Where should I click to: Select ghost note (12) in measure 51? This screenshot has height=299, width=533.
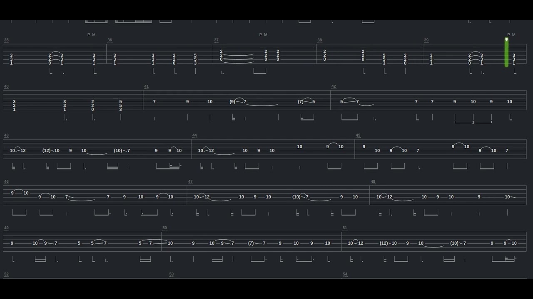[384, 243]
